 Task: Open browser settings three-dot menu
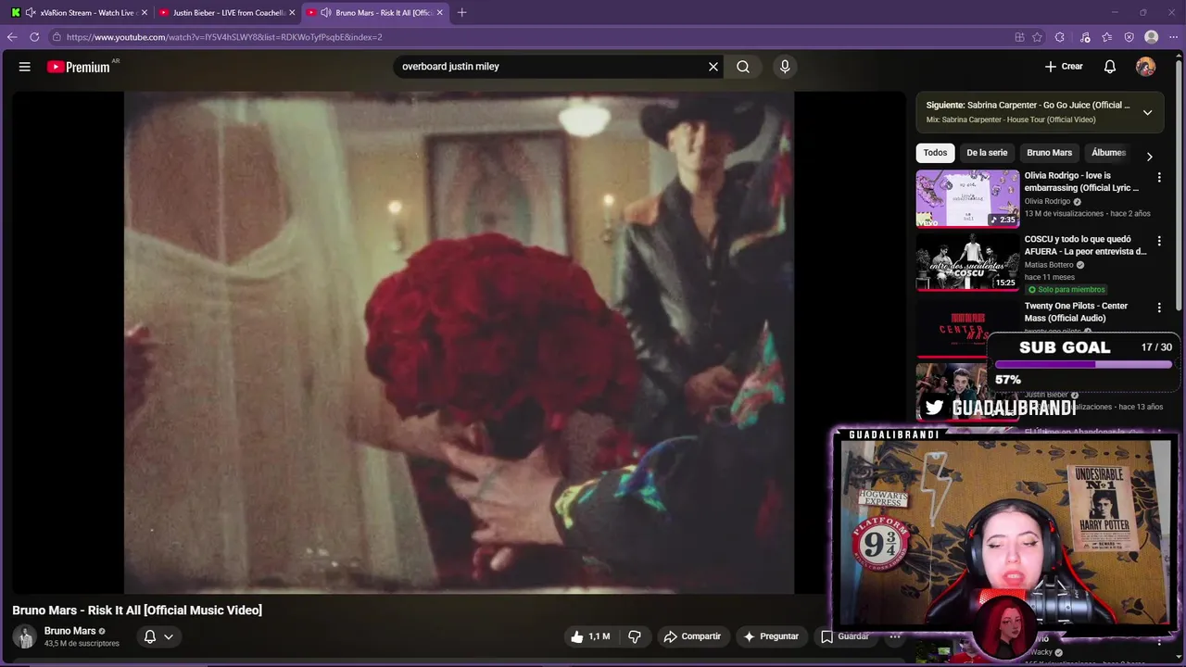tap(1174, 37)
